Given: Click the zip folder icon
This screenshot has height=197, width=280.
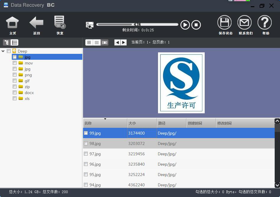Looking at the screenshot, I should pos(21,87).
